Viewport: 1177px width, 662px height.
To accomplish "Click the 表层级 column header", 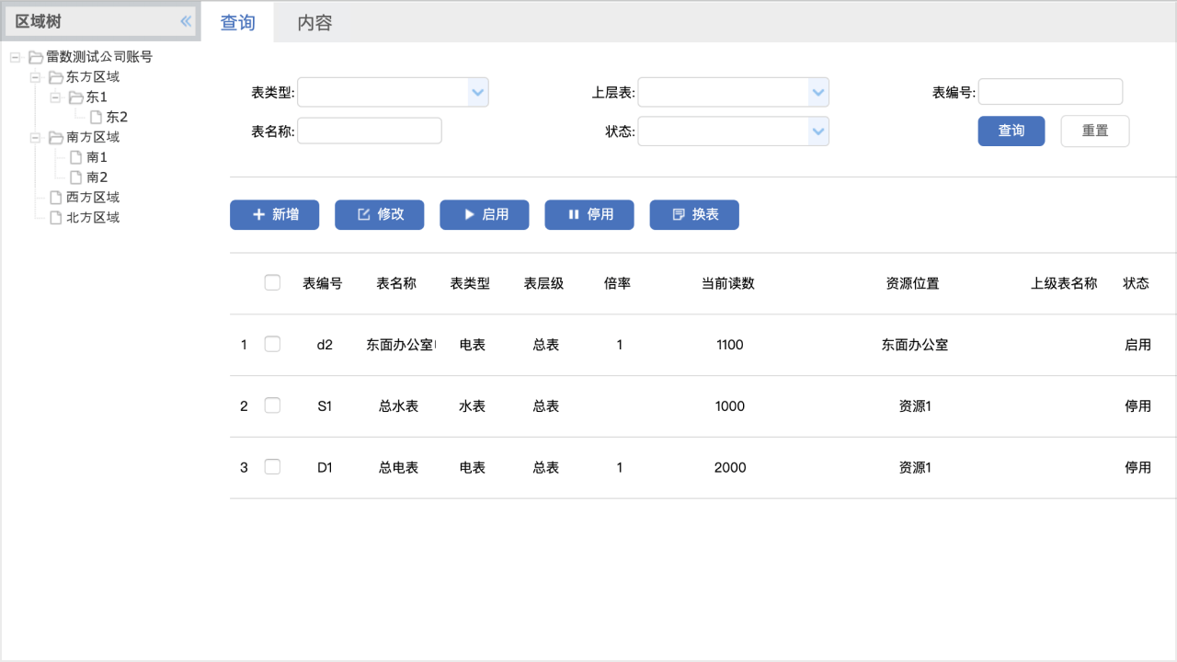I will (x=543, y=283).
